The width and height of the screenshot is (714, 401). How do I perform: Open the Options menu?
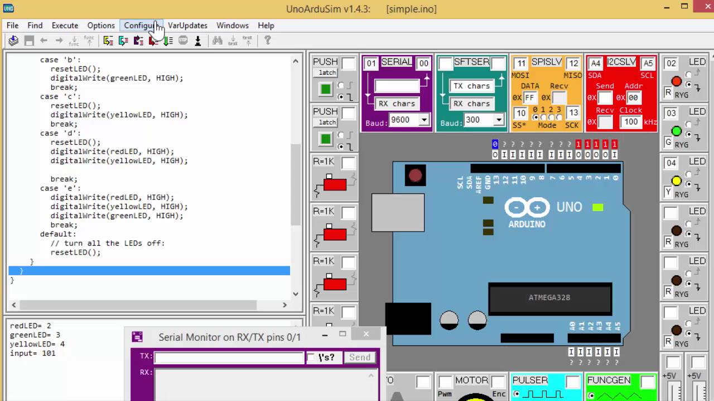[x=101, y=26]
